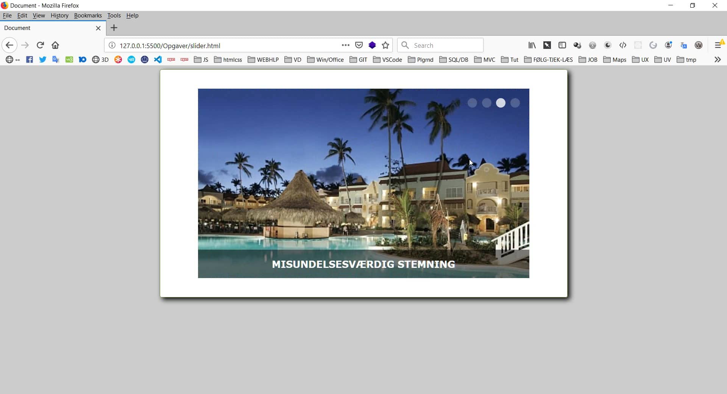Reload the current page

click(40, 45)
